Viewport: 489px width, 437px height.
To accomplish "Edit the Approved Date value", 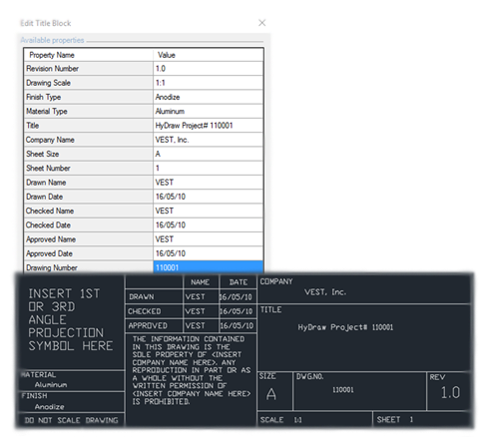I will (x=209, y=253).
